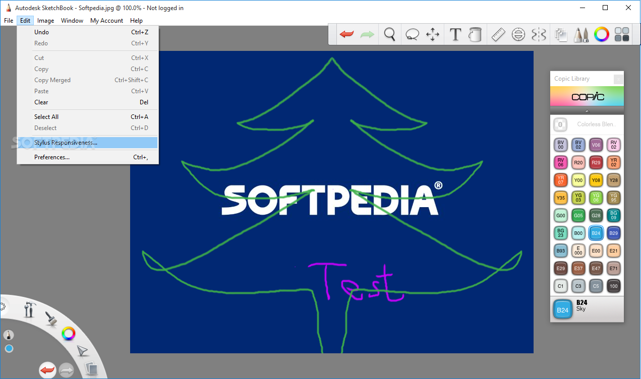
Task: Open the File menu
Action: [x=9, y=21]
